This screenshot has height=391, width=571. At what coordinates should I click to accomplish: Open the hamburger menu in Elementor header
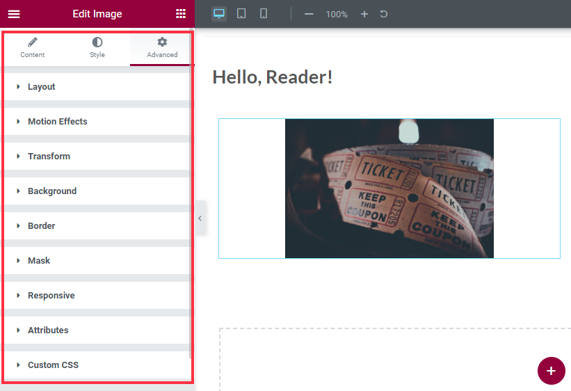pos(14,14)
